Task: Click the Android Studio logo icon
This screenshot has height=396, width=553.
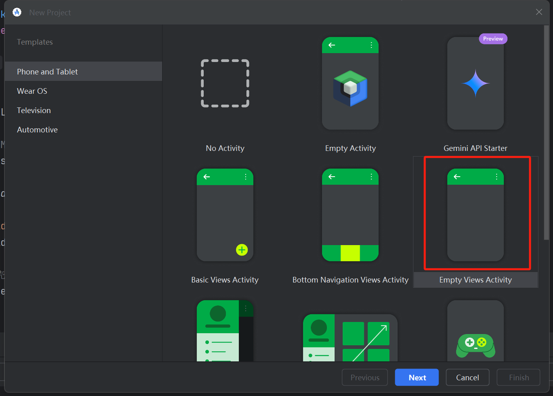Action: point(17,12)
